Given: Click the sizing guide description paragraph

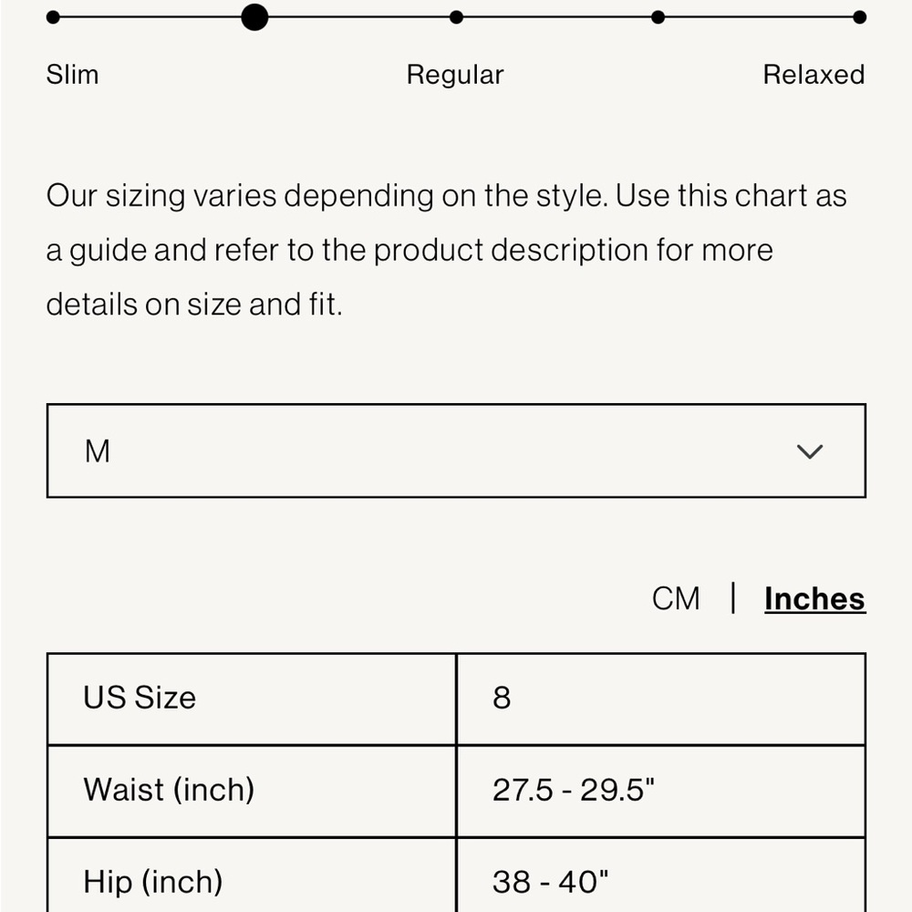Looking at the screenshot, I should point(446,250).
